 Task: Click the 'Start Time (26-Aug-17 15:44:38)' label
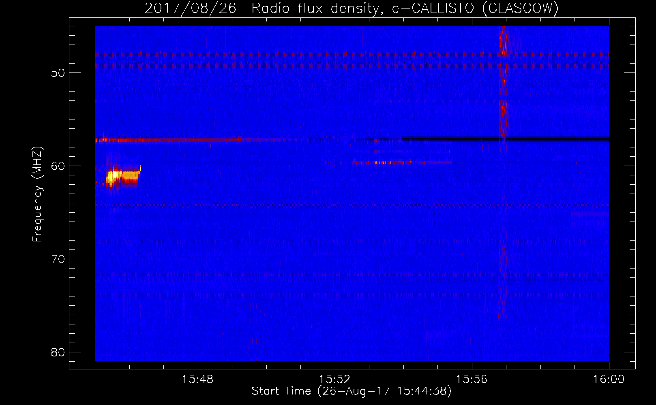tap(352, 391)
